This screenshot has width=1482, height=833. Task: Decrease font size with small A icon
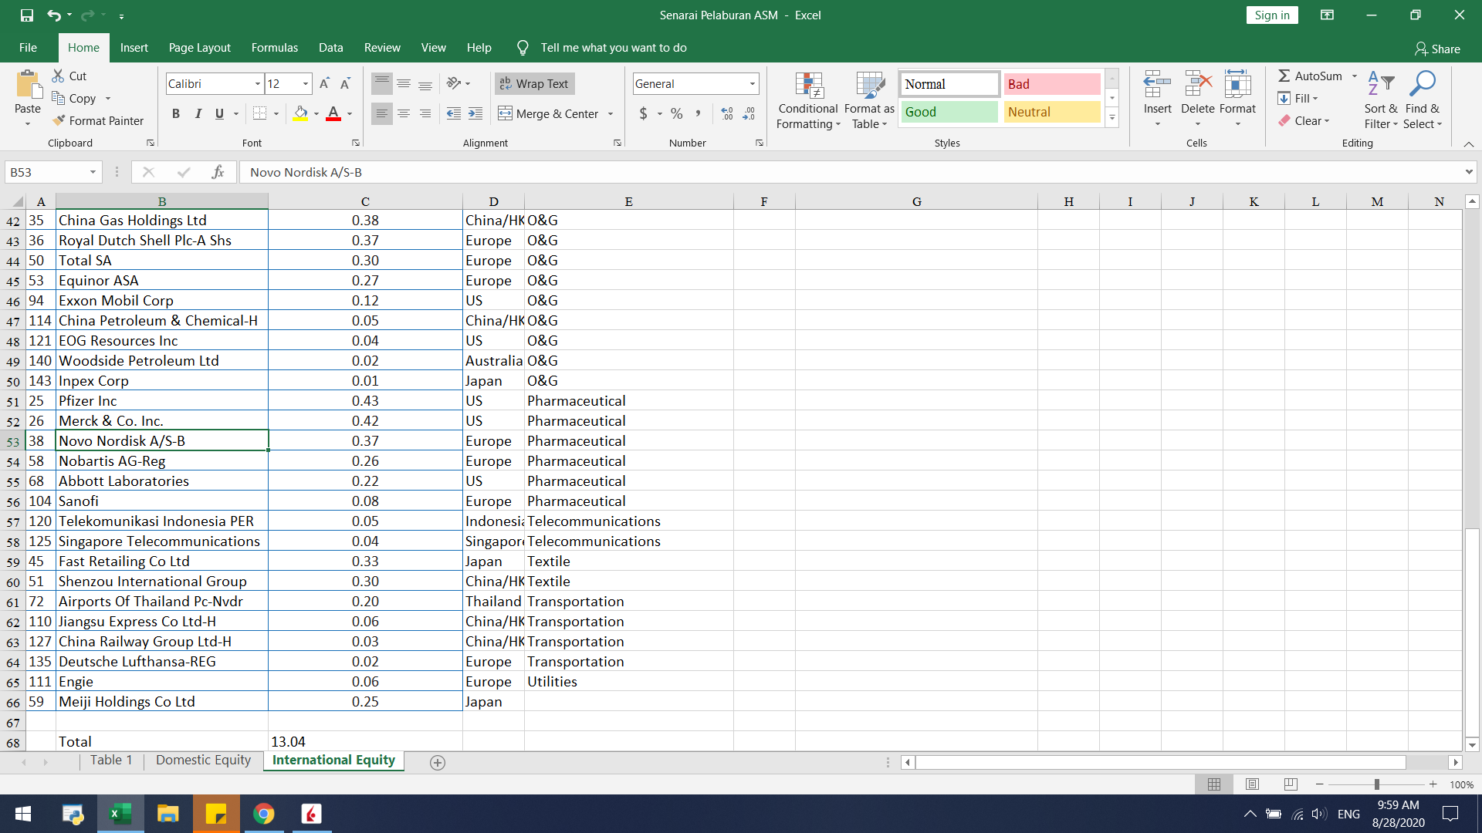[345, 83]
